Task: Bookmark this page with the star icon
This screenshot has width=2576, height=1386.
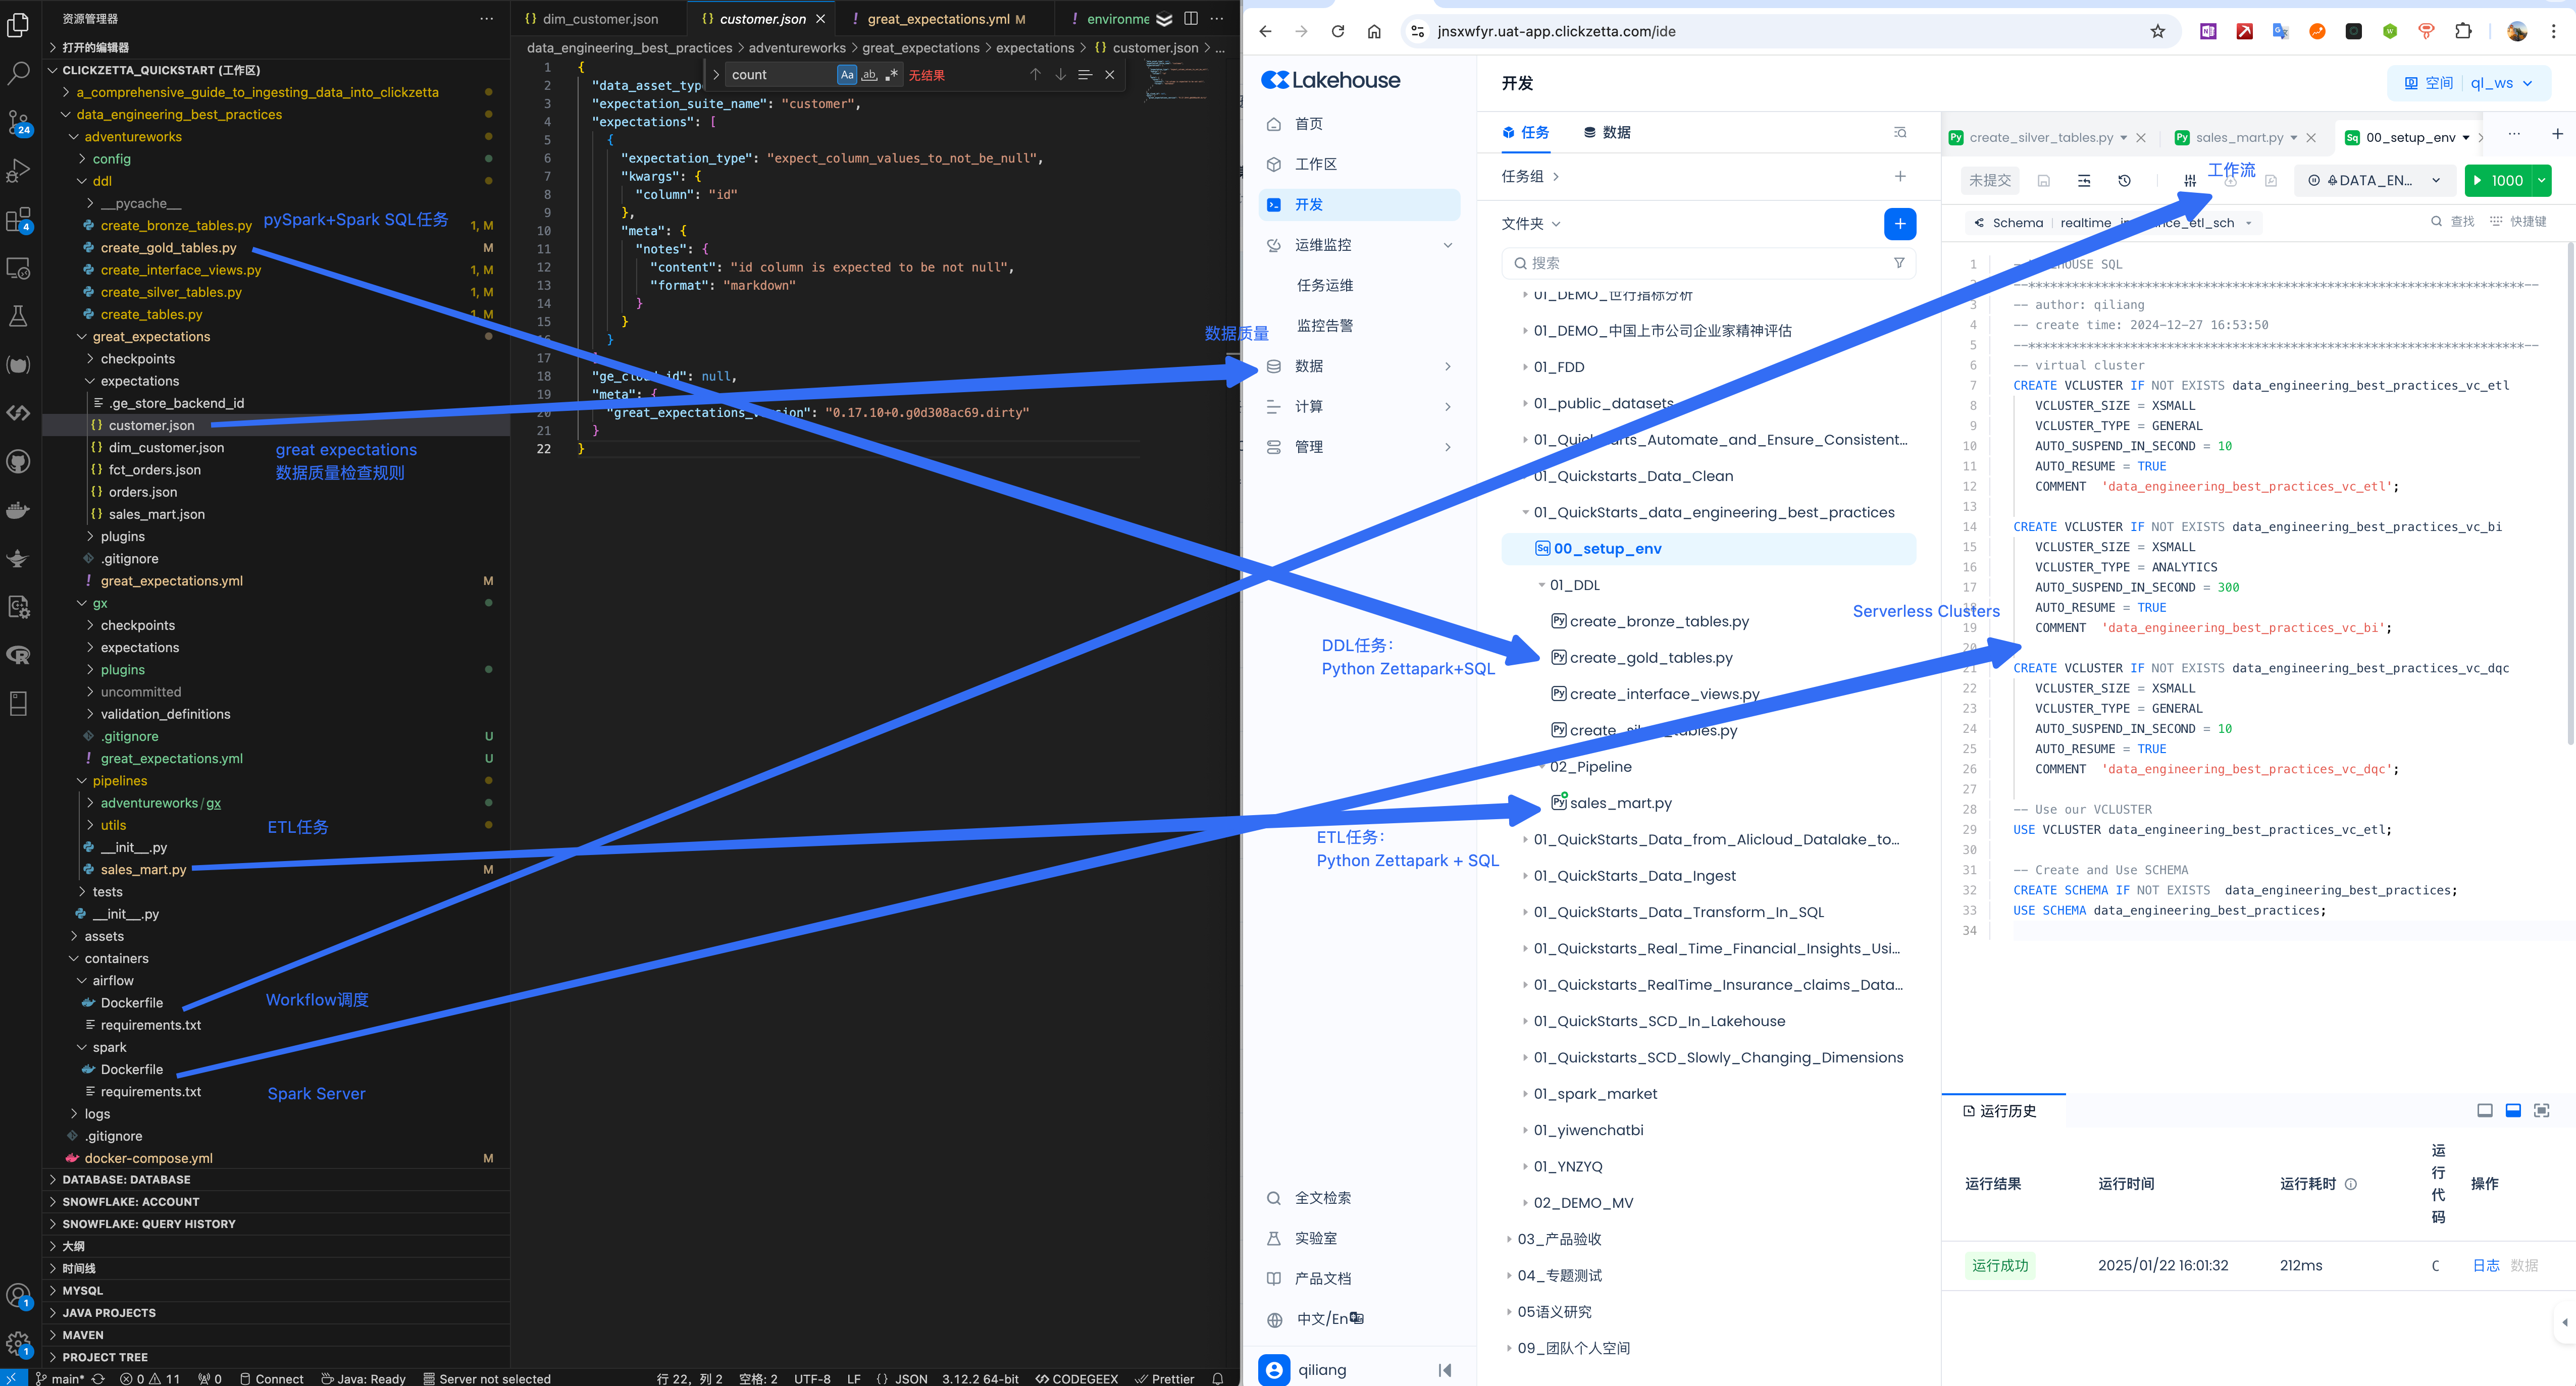Action: [x=2157, y=31]
